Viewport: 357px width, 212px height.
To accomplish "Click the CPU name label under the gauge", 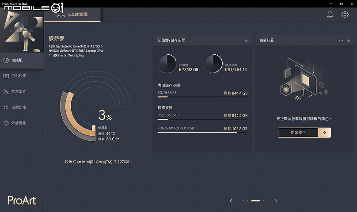I will [98, 162].
